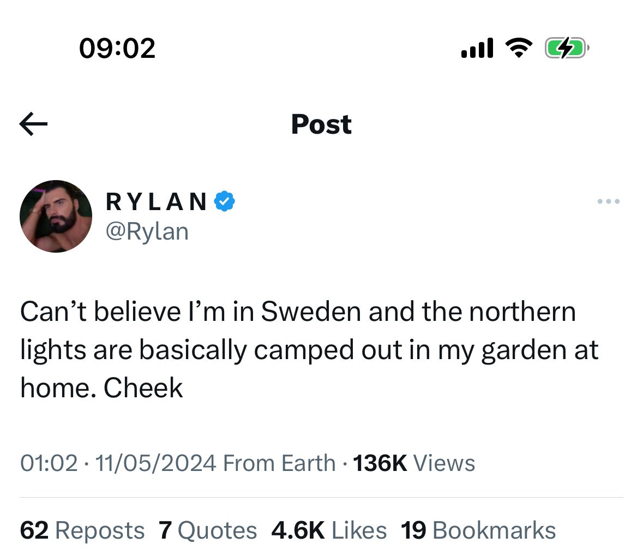Select the tweet text about Sweden
This screenshot has height=549, width=643.
pos(310,349)
